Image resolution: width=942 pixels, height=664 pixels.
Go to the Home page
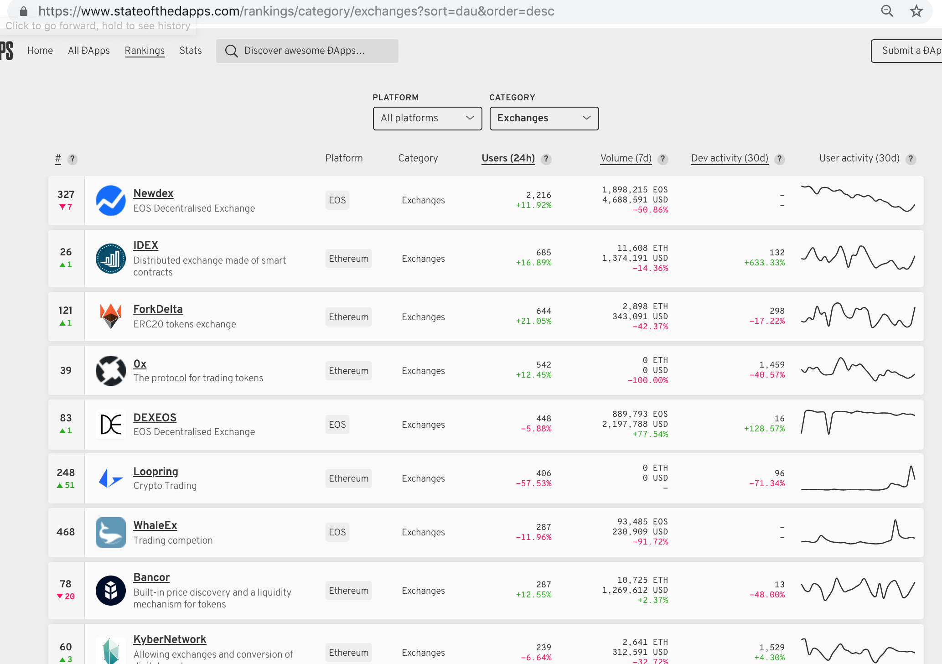40,51
